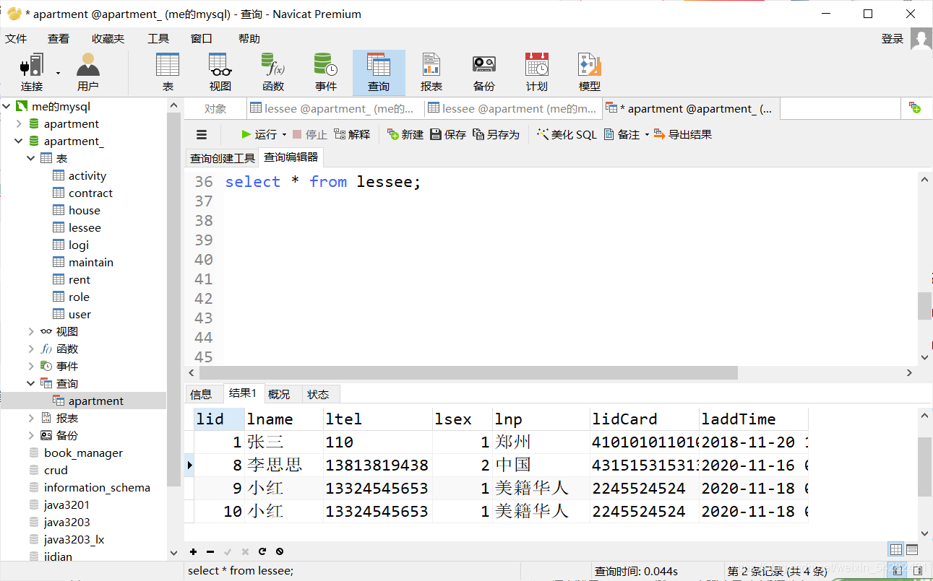Add a new record with the plus icon
This screenshot has width=933, height=581.
click(193, 551)
